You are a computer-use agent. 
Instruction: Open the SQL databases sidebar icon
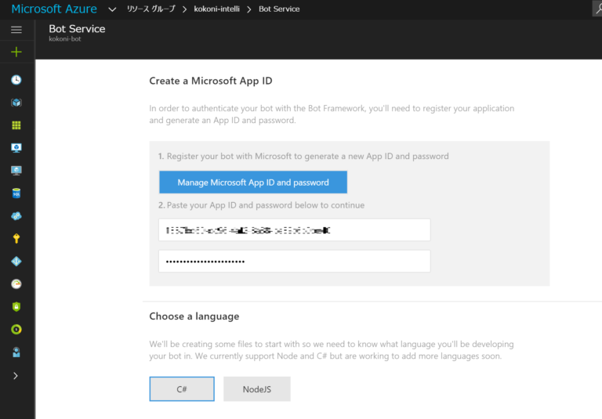[x=16, y=193]
